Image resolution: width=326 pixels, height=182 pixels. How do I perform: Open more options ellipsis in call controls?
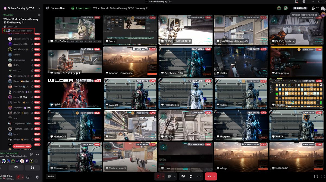click(199, 176)
